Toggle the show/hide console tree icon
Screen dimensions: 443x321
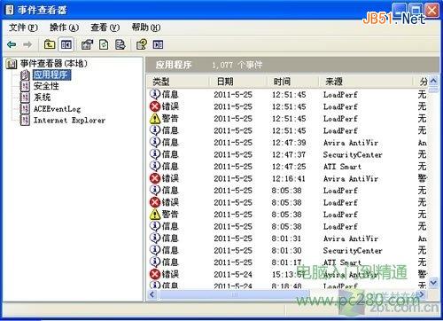click(x=66, y=44)
